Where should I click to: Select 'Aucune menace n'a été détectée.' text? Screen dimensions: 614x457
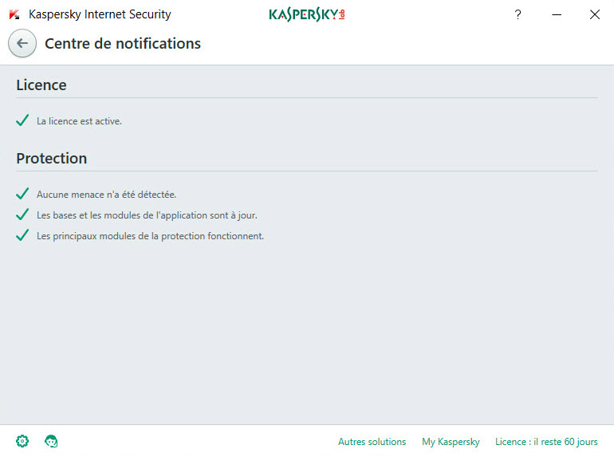(x=107, y=195)
